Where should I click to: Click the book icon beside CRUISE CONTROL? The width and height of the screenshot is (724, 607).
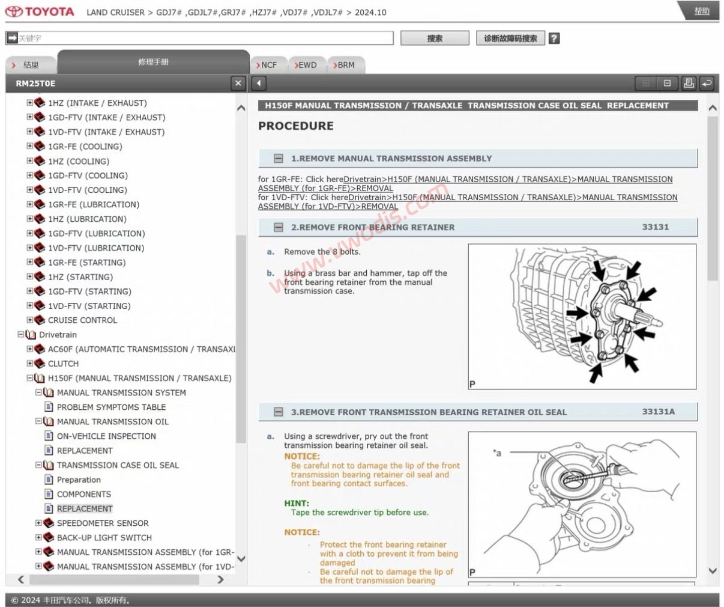click(x=40, y=320)
